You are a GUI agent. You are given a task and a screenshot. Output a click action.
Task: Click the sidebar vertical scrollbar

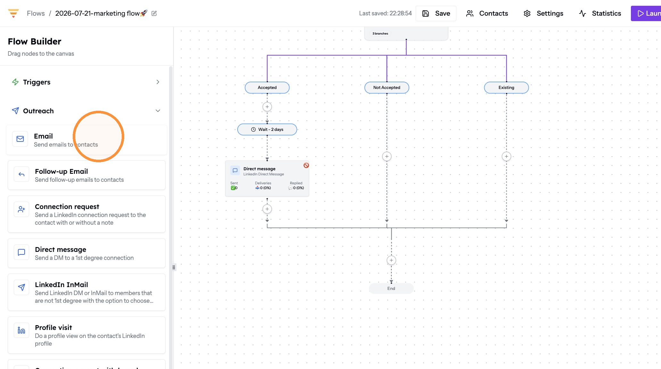pyautogui.click(x=171, y=217)
